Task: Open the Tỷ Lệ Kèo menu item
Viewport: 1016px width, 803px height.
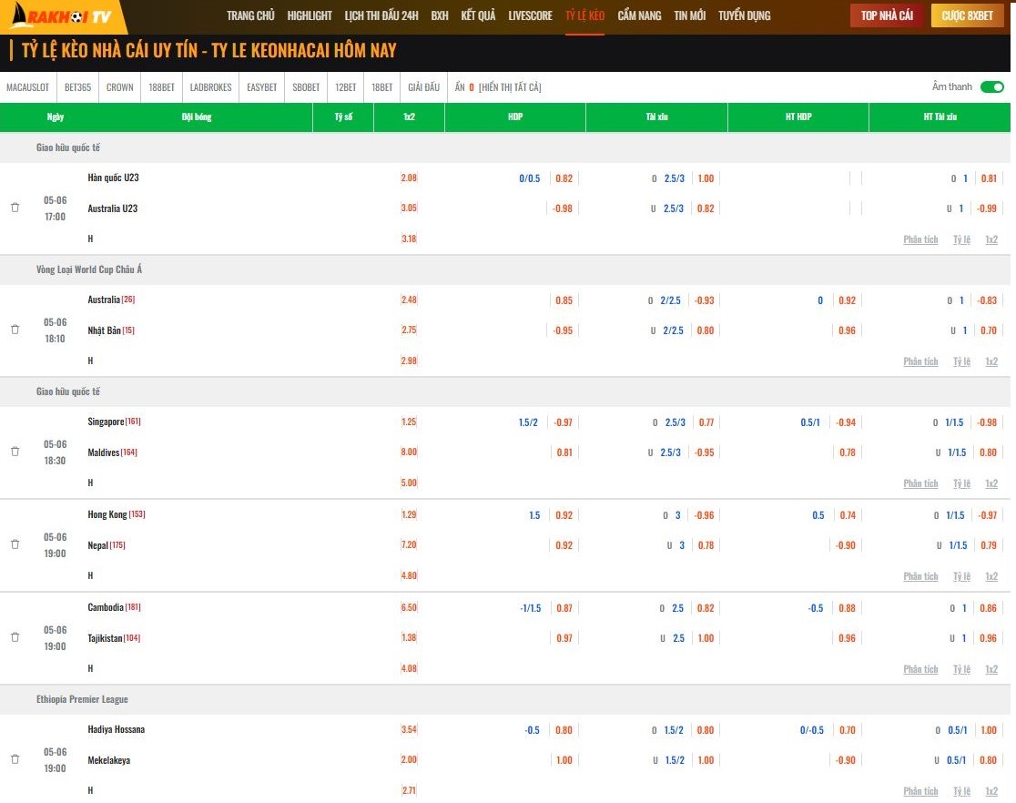Action: pyautogui.click(x=584, y=16)
